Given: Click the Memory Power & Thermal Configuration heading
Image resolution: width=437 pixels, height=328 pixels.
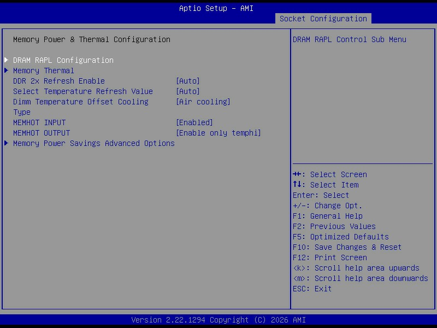Looking at the screenshot, I should 92,39.
